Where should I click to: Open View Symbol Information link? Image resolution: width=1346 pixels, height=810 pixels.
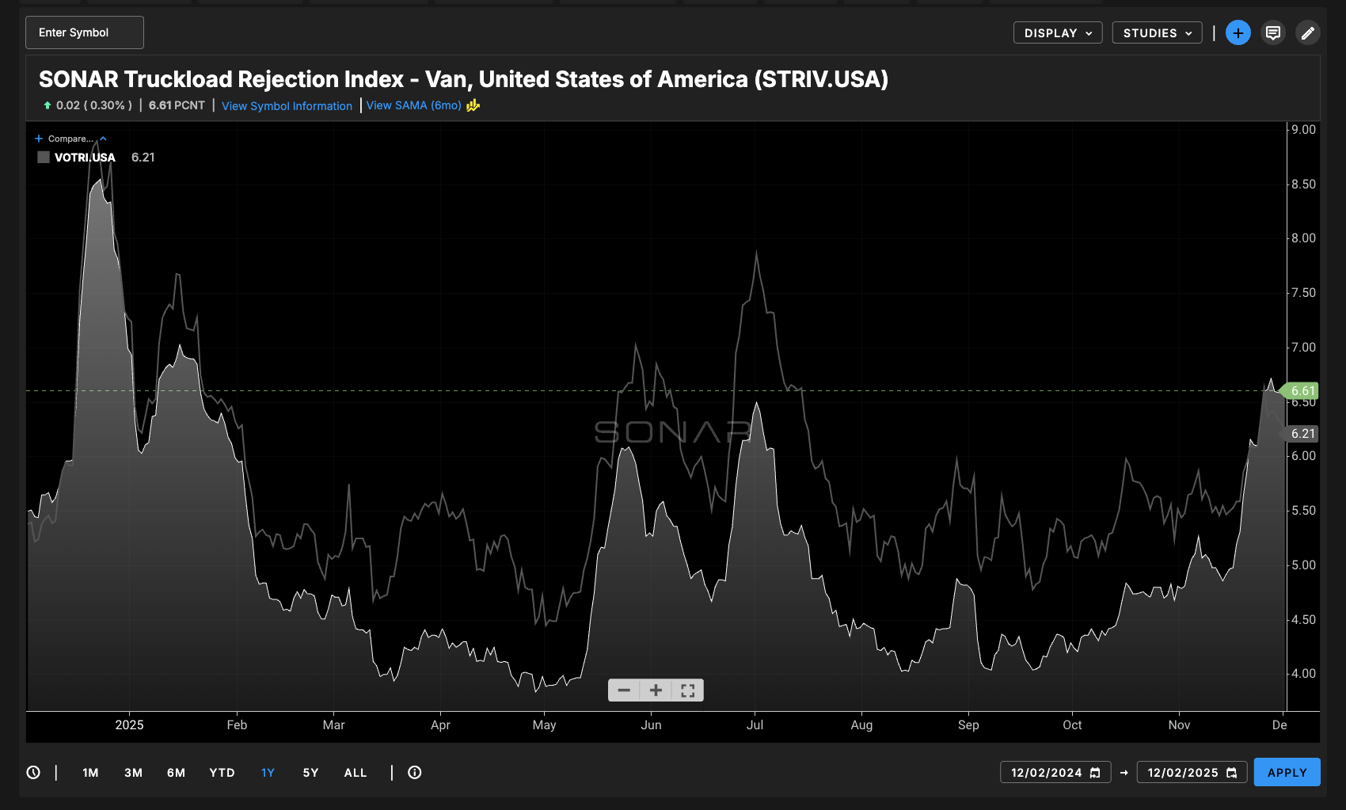287,106
